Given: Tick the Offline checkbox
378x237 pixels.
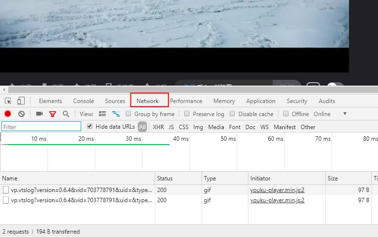Looking at the screenshot, I should click(x=286, y=114).
